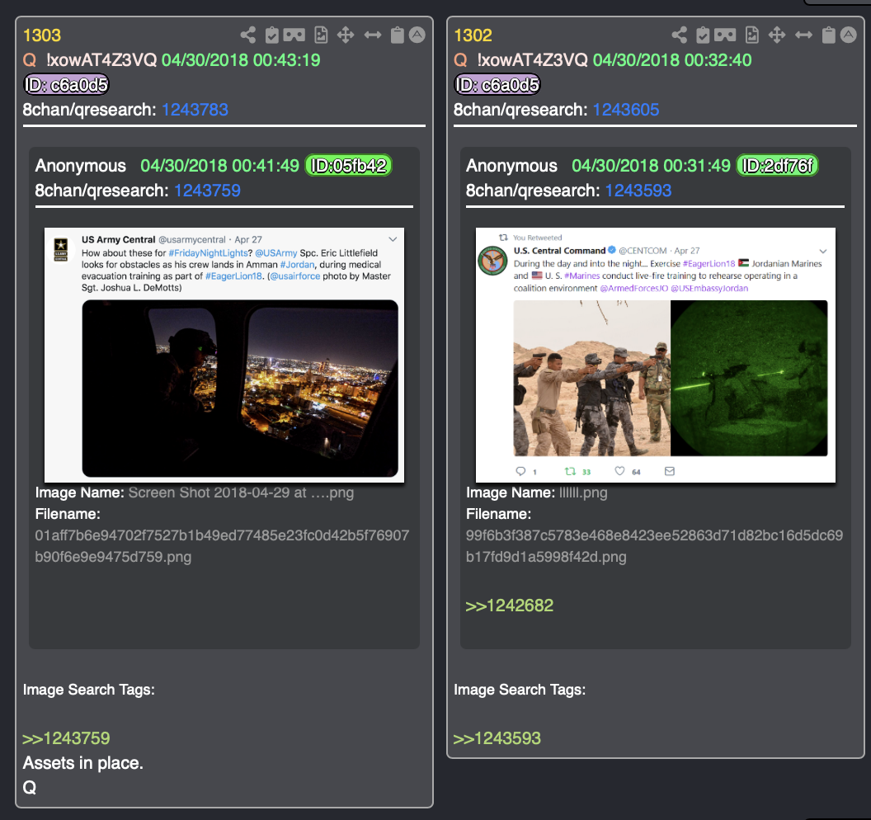Screen dimensions: 871x820
Task: Click the horizontal arrows icon on post 1303
Action: point(373,35)
